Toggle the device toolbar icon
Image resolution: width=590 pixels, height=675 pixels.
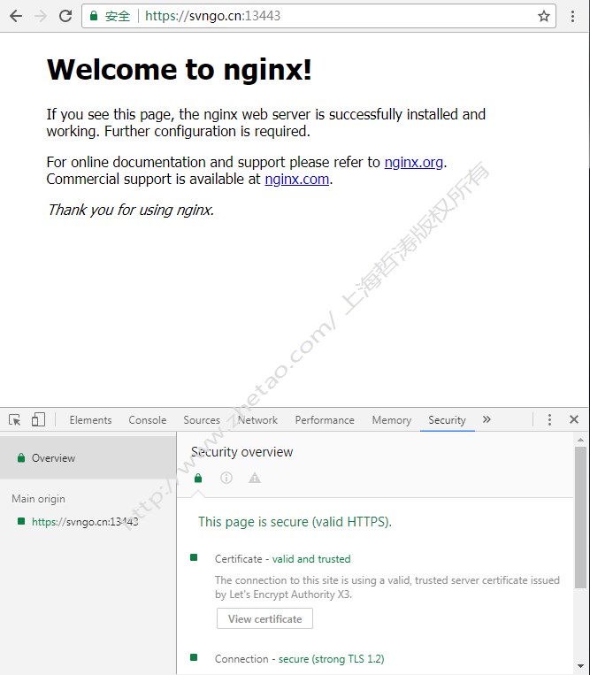[38, 420]
